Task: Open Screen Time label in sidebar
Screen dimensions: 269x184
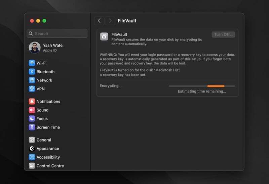Action: point(48,127)
